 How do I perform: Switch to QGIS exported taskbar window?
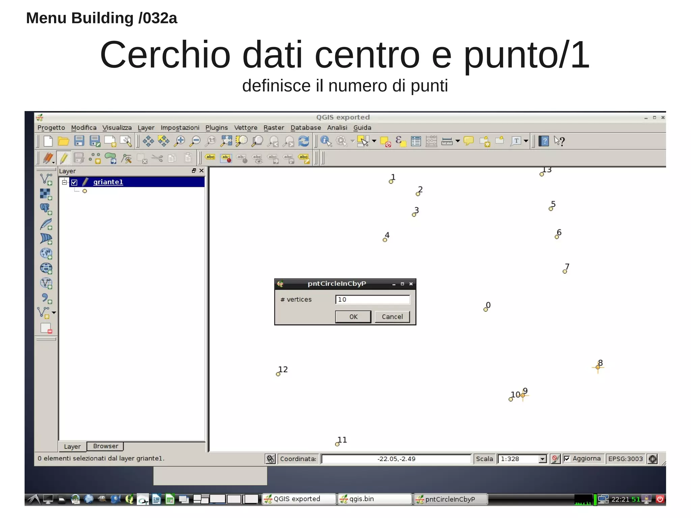click(299, 499)
